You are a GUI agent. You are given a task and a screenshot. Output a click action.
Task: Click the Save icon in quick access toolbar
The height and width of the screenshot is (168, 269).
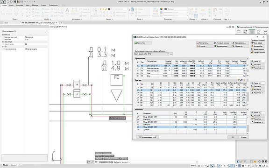pyautogui.click(x=15, y=1)
